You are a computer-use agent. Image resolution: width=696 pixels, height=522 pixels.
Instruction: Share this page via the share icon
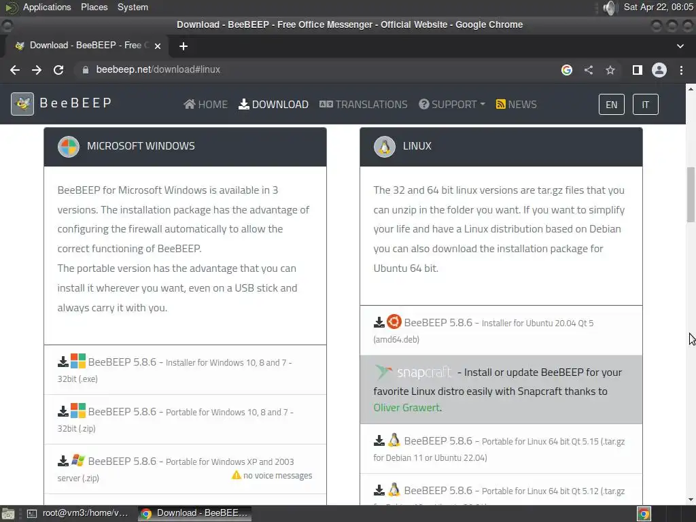589,70
